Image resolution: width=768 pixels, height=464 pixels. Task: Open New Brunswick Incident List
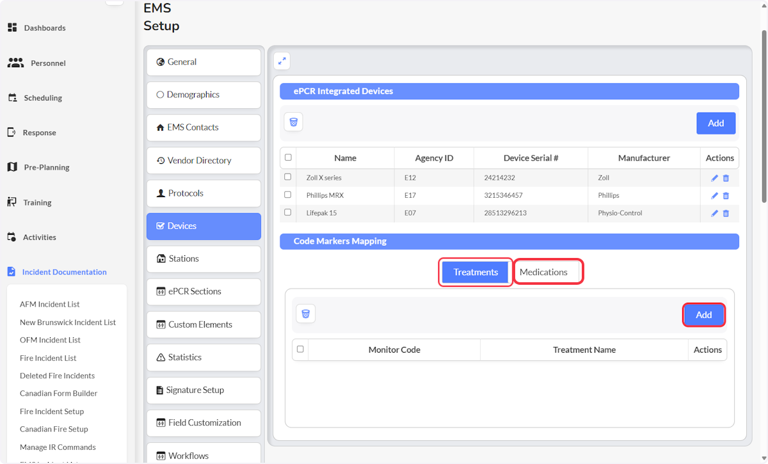point(68,323)
